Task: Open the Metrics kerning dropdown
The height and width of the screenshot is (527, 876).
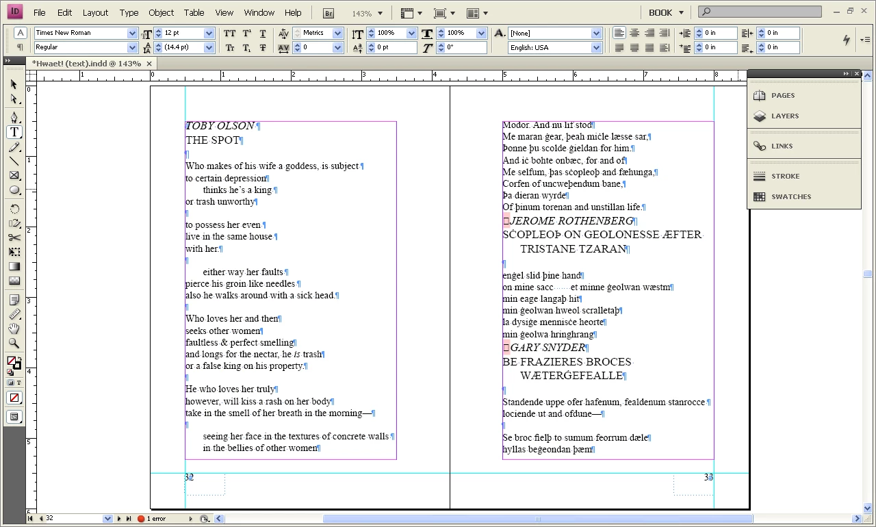Action: tap(337, 33)
